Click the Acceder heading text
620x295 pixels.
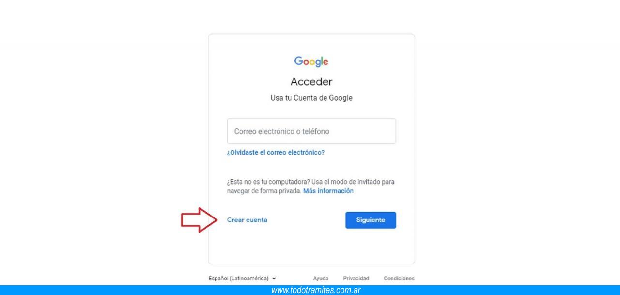coord(311,82)
